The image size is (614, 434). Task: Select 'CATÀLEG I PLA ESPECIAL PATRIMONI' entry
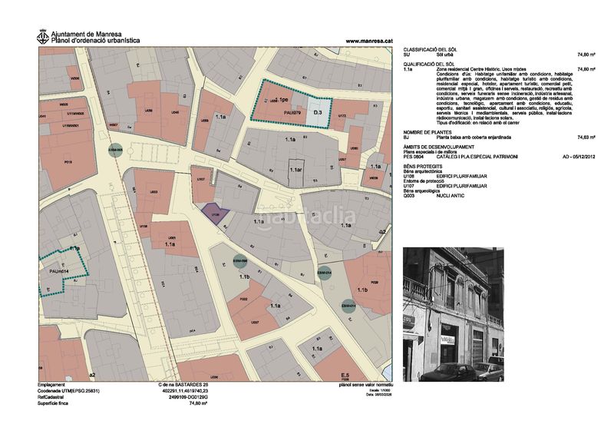point(477,157)
